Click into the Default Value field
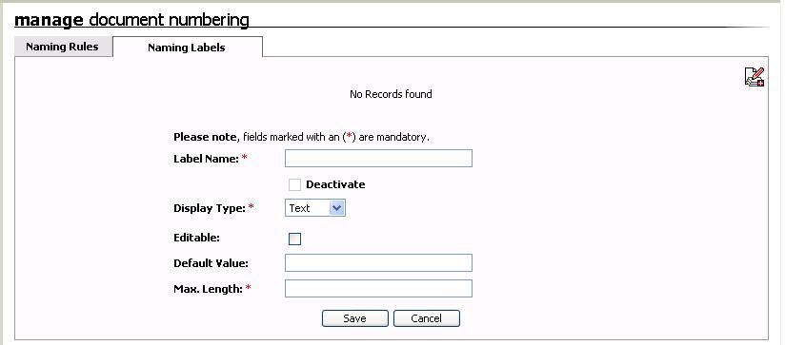Screen dimensions: 785x345 point(378,262)
